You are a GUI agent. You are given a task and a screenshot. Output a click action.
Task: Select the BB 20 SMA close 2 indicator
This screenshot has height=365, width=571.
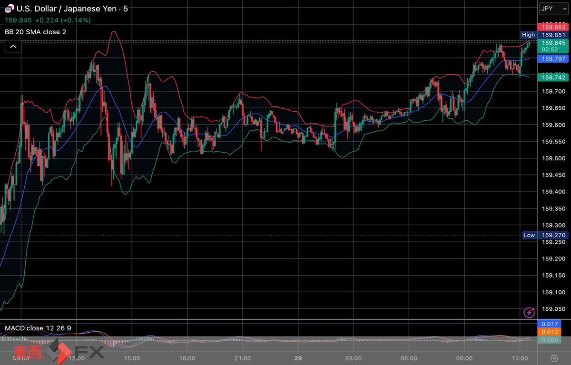point(36,32)
